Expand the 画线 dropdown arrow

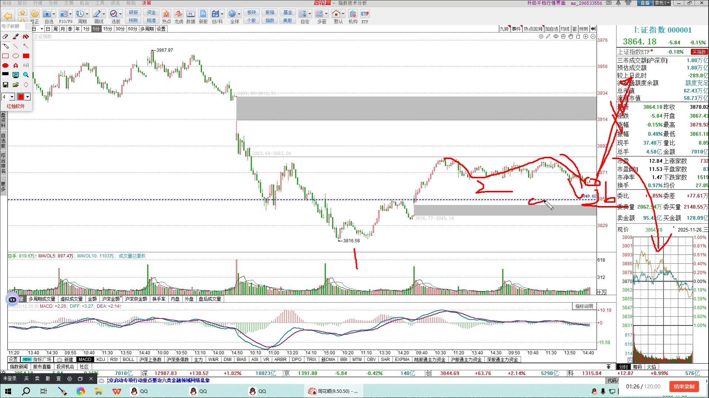[x=104, y=14]
